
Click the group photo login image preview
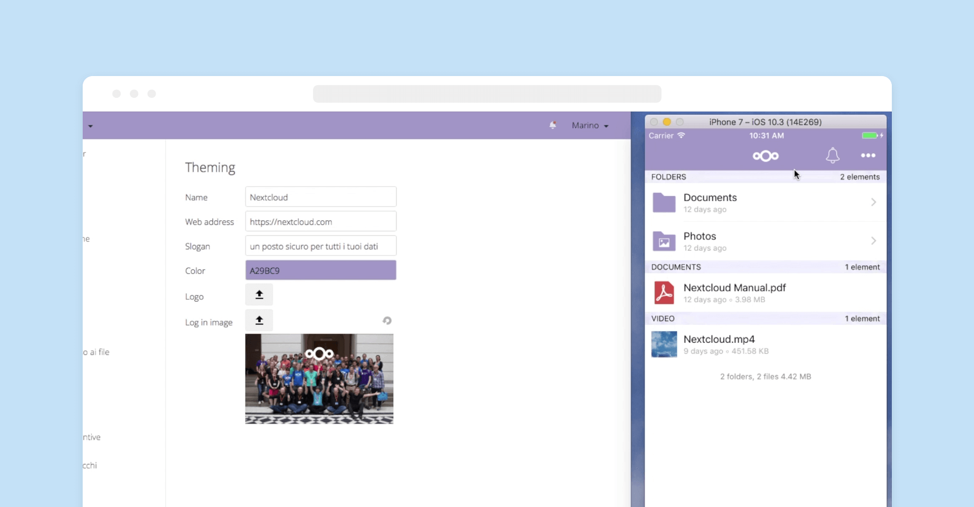coord(319,379)
